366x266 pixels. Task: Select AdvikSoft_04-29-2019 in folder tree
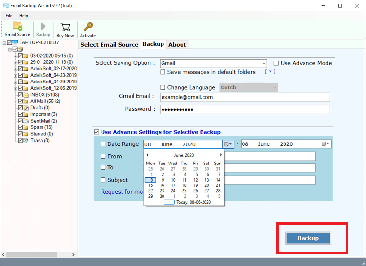click(x=54, y=82)
